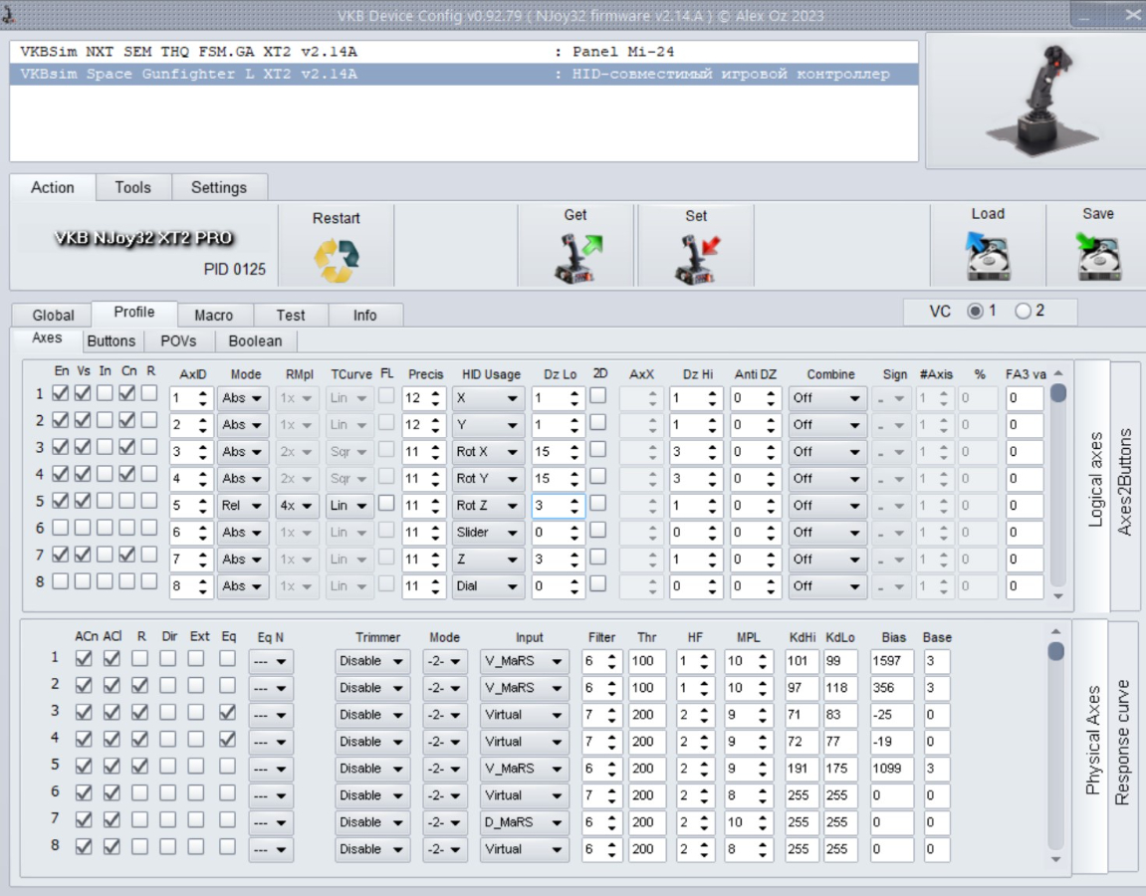The width and height of the screenshot is (1146, 896).
Task: Click Filter stepper for physical axis 3
Action: point(611,715)
